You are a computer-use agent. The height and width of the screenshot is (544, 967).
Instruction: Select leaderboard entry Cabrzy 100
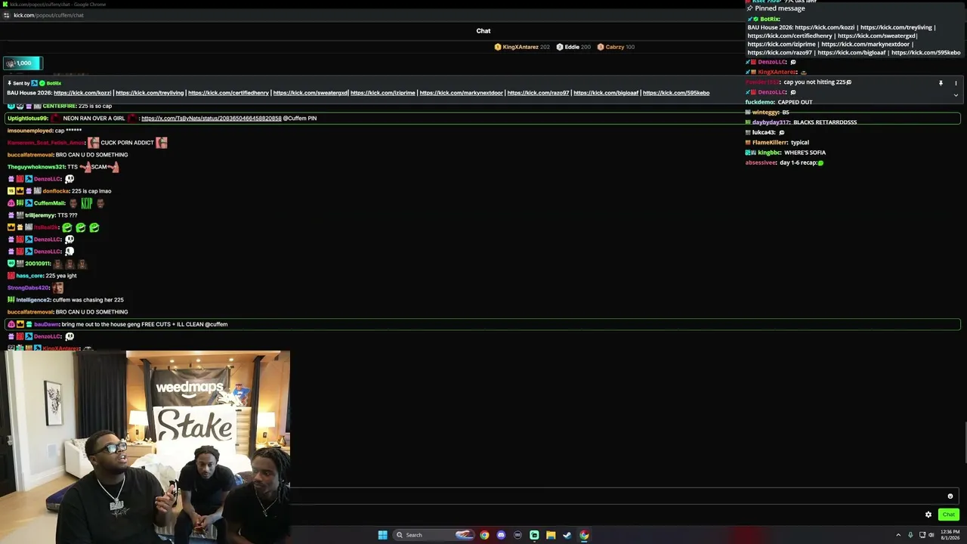click(615, 47)
